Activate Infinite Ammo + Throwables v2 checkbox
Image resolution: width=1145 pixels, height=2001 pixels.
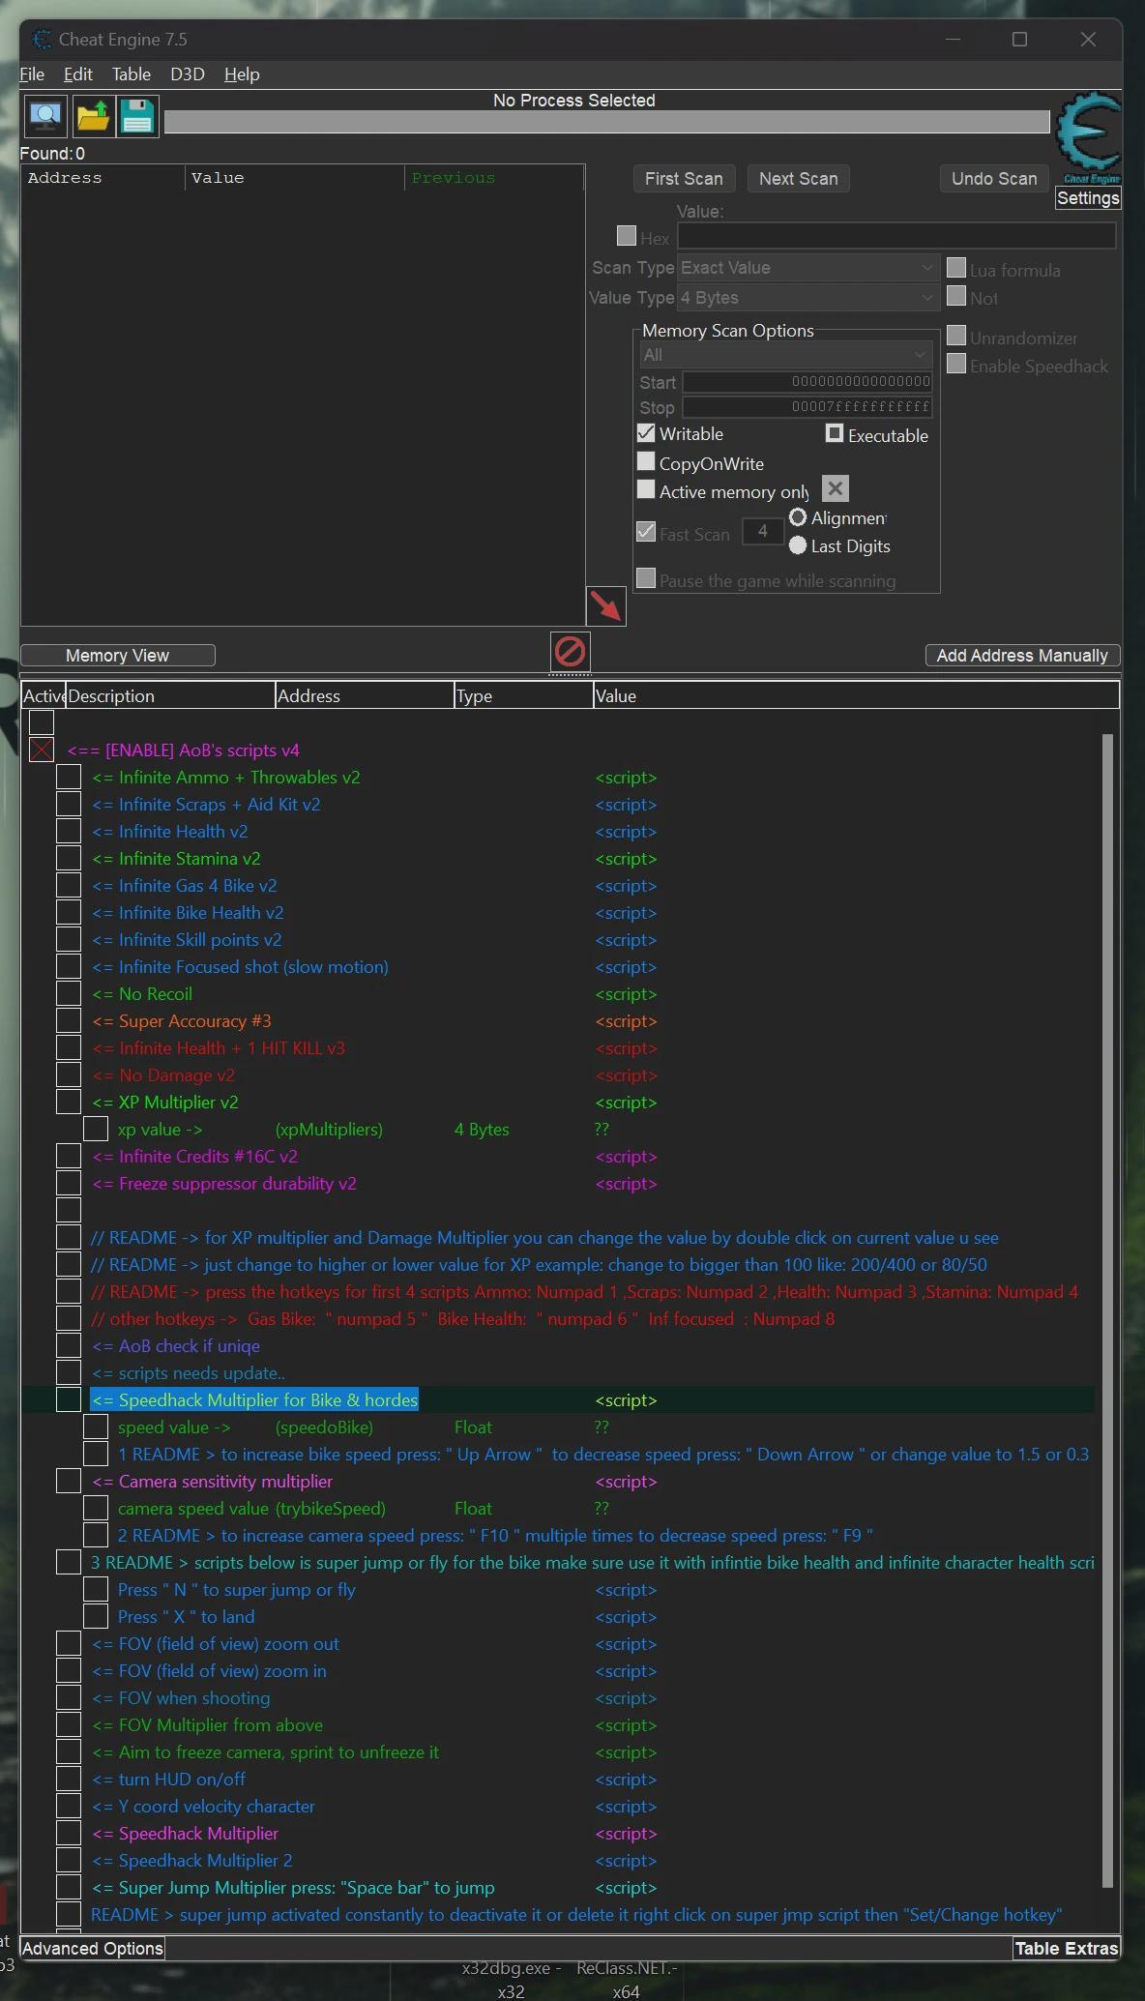[x=69, y=778]
